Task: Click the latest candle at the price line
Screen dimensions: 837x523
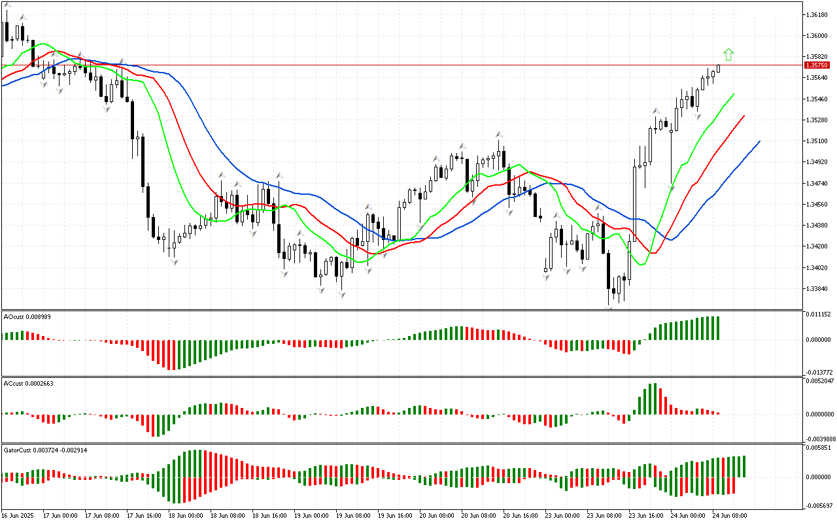Action: pos(718,68)
